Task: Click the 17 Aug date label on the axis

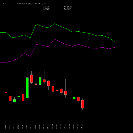Action: coord(82,127)
